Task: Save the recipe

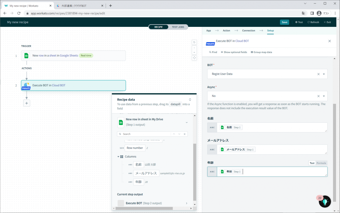Action: pos(285,22)
